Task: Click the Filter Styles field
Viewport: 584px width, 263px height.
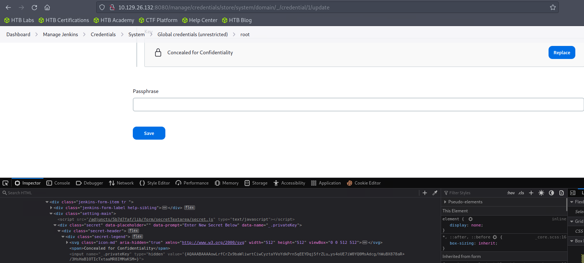Action: pyautogui.click(x=474, y=193)
